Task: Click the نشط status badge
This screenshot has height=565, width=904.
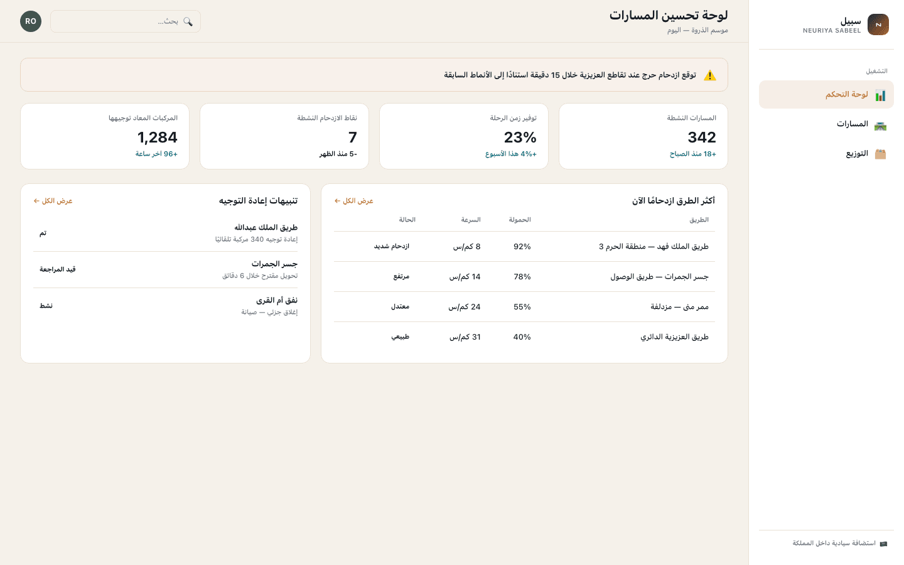Action: [46, 306]
